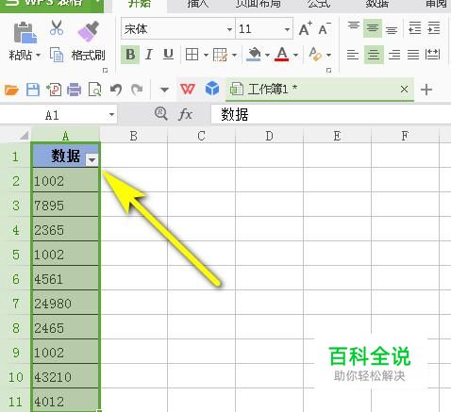The height and width of the screenshot is (412, 451).
Task: Click distributed alignment icon
Action: tap(432, 55)
